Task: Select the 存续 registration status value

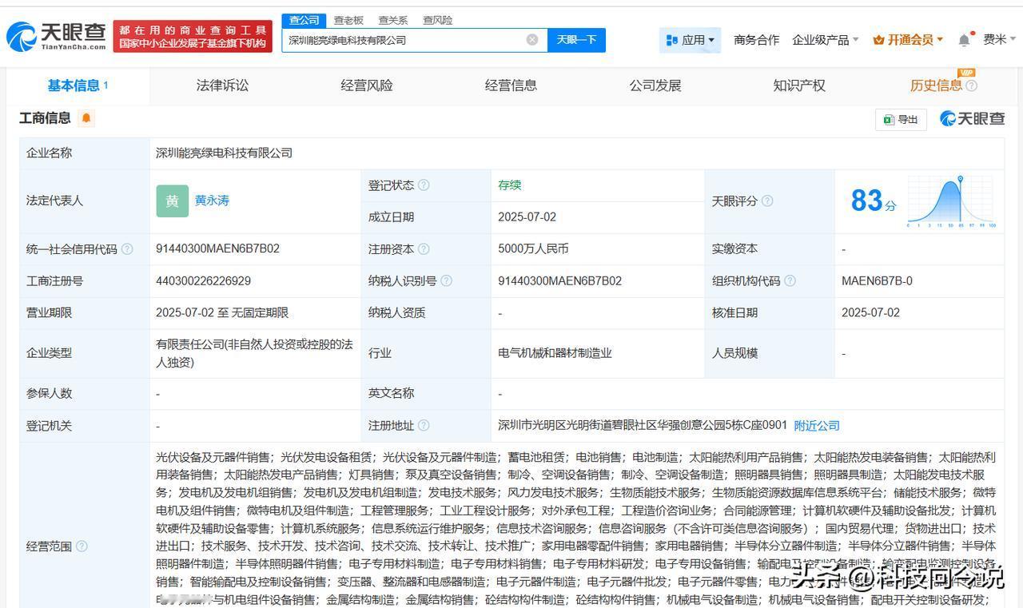Action: [509, 185]
